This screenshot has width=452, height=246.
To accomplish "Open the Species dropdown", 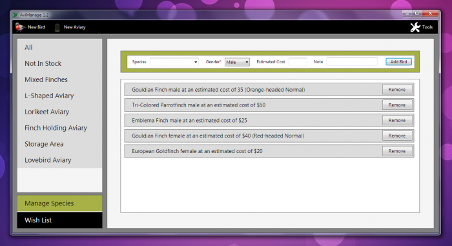I will pos(174,62).
